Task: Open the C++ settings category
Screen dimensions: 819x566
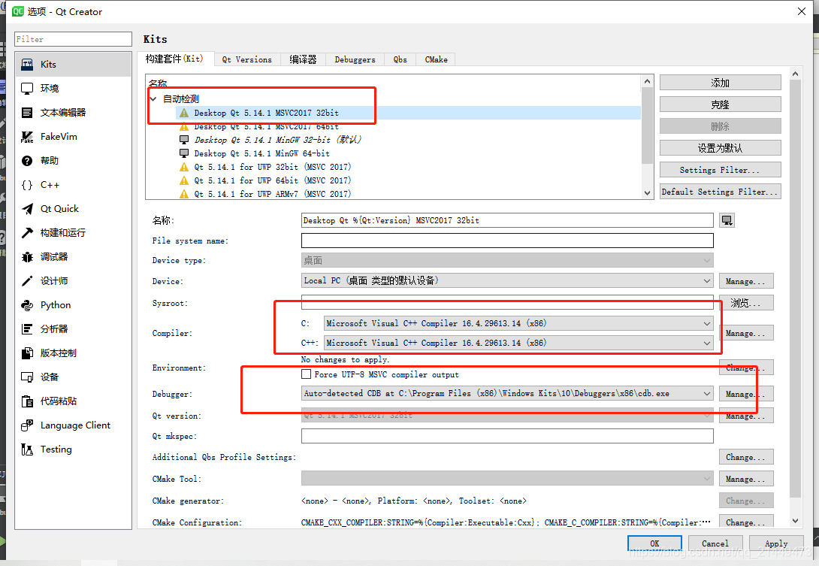Action: pos(73,184)
